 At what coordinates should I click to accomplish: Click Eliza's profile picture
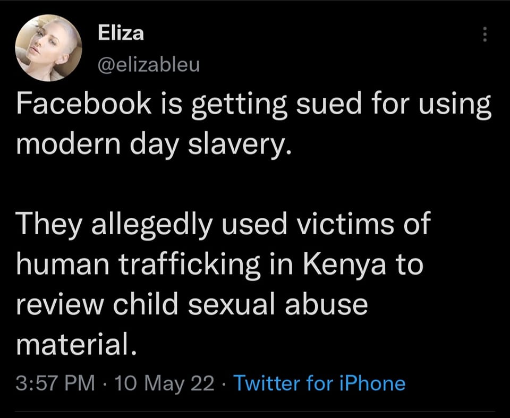[x=49, y=49]
